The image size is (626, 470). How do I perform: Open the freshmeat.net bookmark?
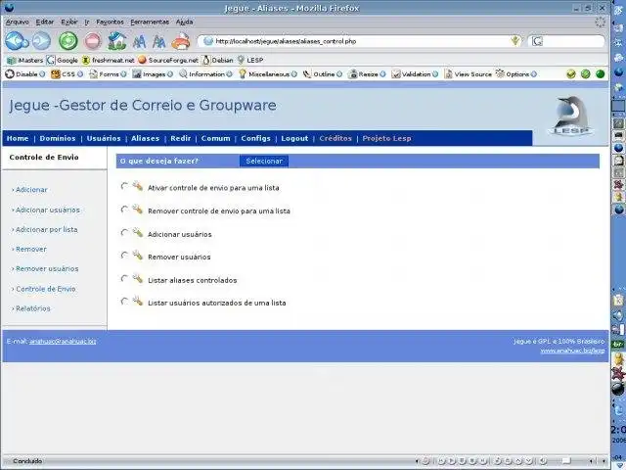[x=109, y=61]
